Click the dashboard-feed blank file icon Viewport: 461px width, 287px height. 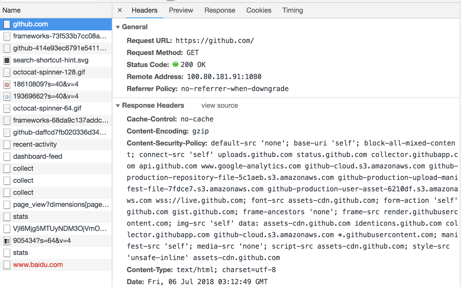(7, 157)
